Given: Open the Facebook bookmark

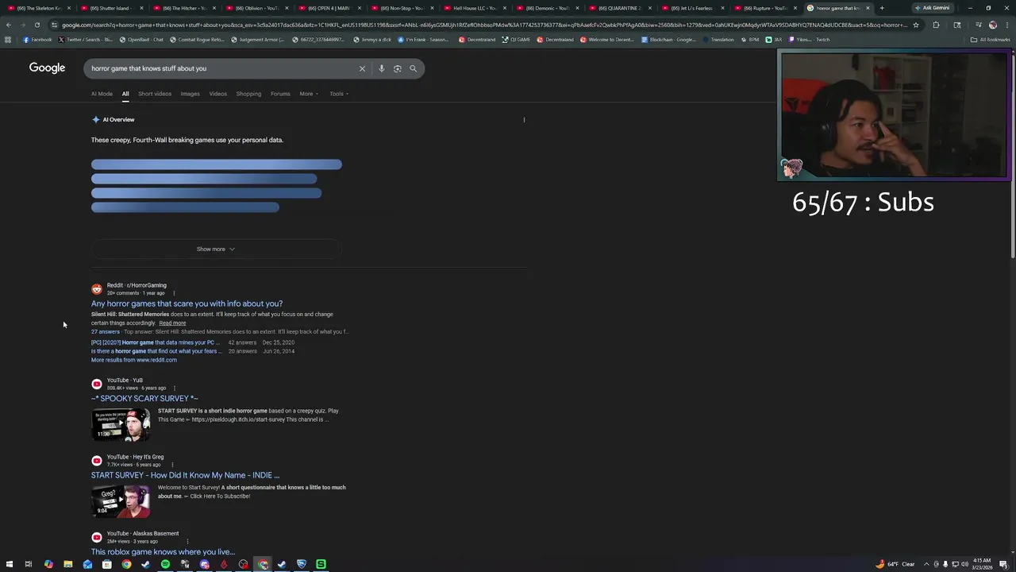Looking at the screenshot, I should tap(37, 40).
